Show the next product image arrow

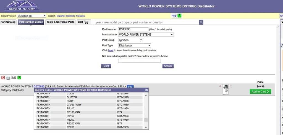pos(230,86)
